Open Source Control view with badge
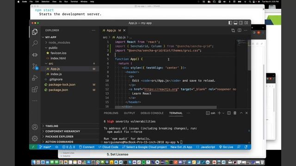 click(35, 66)
